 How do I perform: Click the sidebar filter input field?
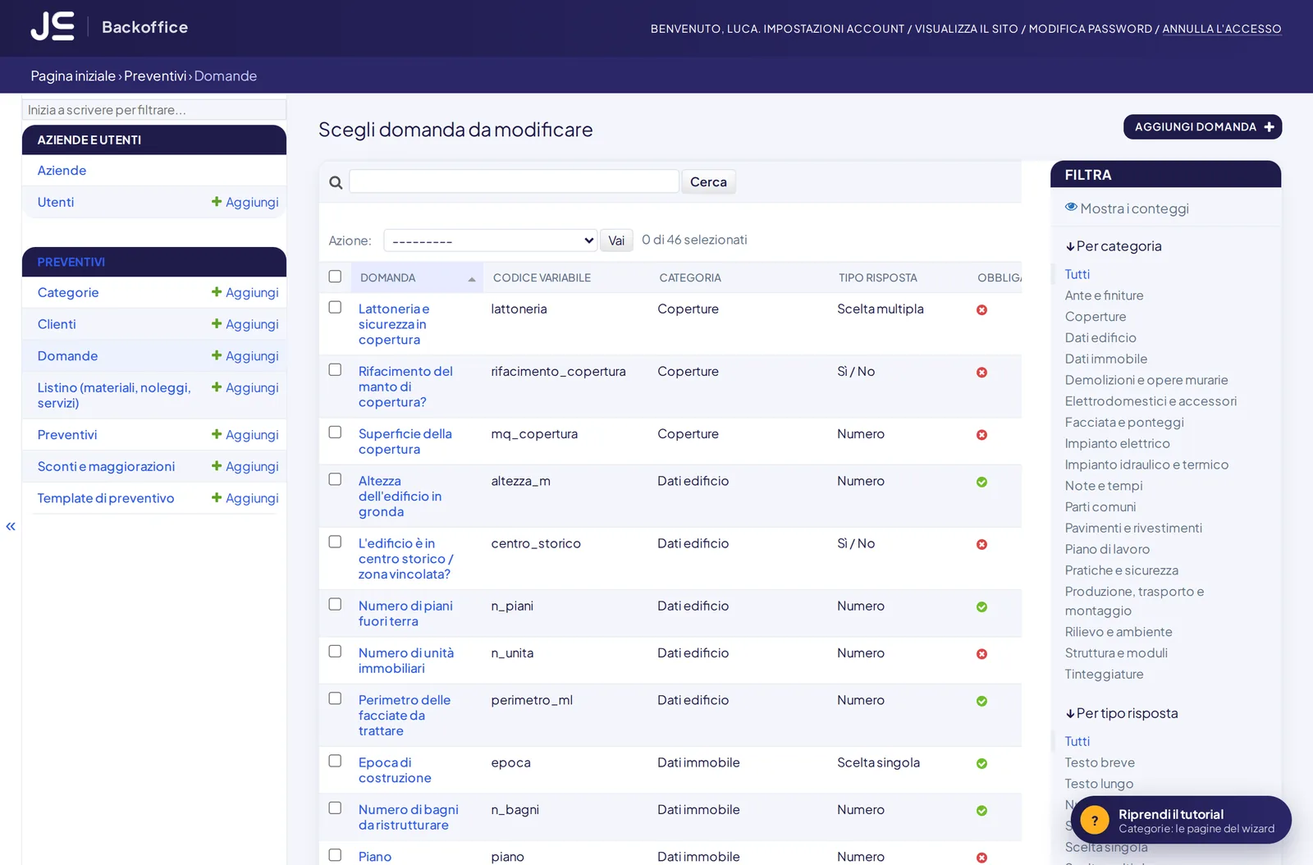click(154, 110)
